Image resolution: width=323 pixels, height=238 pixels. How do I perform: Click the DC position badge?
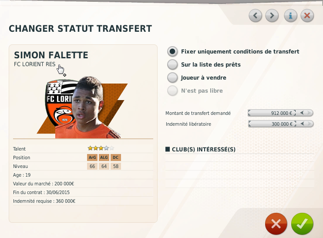click(x=116, y=158)
